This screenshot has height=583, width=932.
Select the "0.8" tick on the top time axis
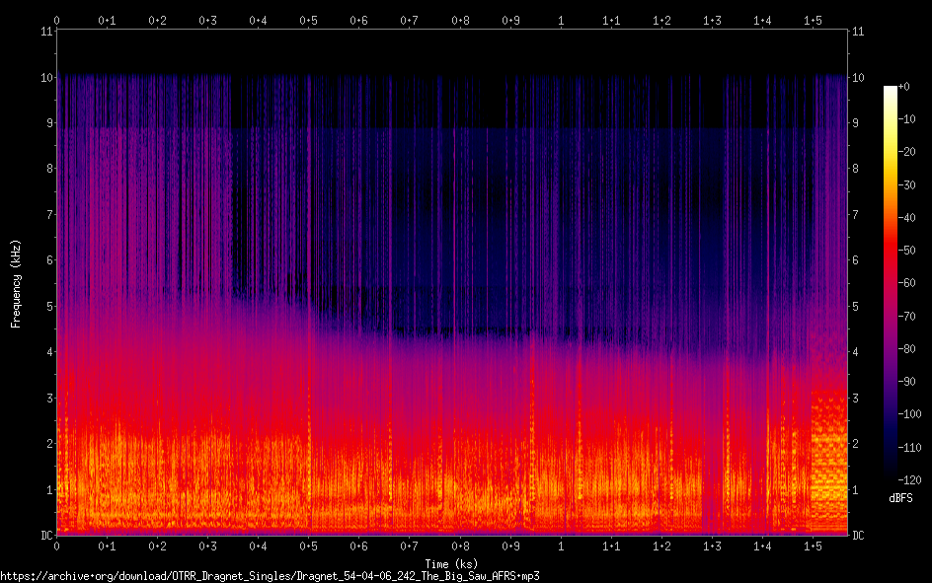(x=460, y=20)
